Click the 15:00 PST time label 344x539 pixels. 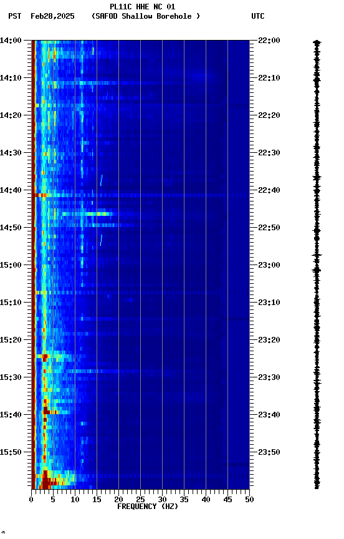pos(11,265)
